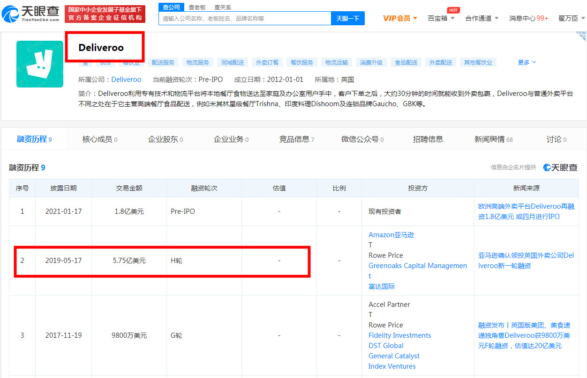Select the 查老板 search tab

tap(197, 7)
